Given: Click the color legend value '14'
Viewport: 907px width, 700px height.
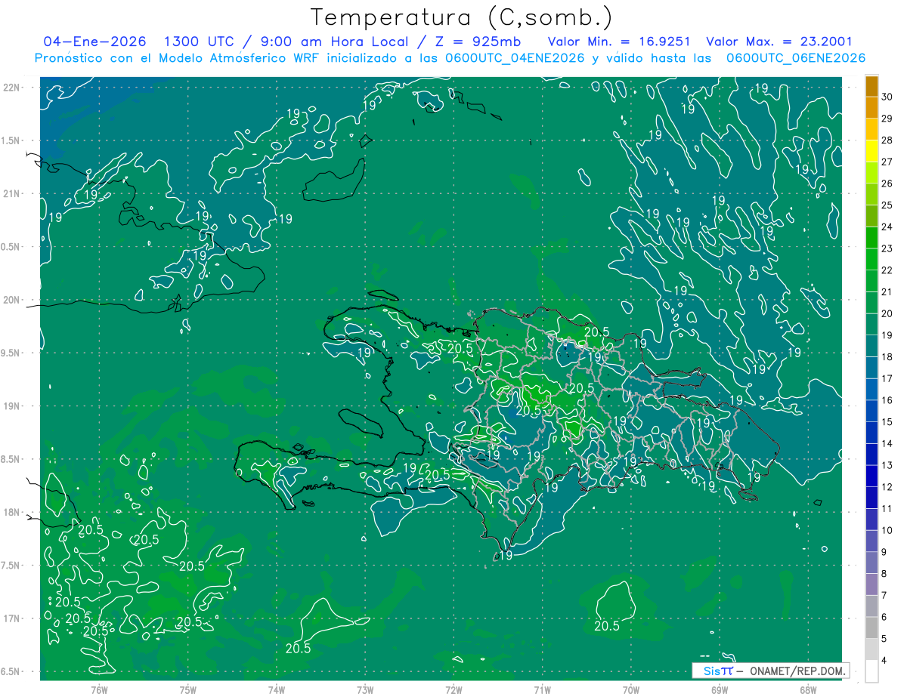Looking at the screenshot, I should (887, 444).
